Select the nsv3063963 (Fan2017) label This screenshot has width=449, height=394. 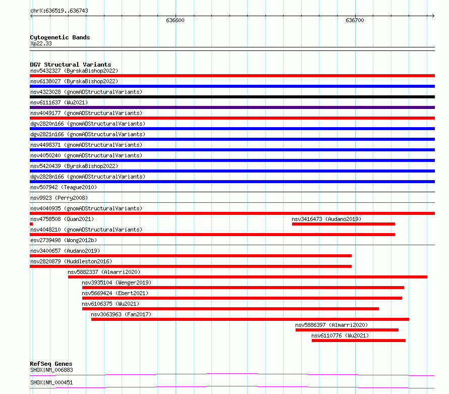point(121,314)
